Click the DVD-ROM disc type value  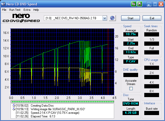click(131, 104)
